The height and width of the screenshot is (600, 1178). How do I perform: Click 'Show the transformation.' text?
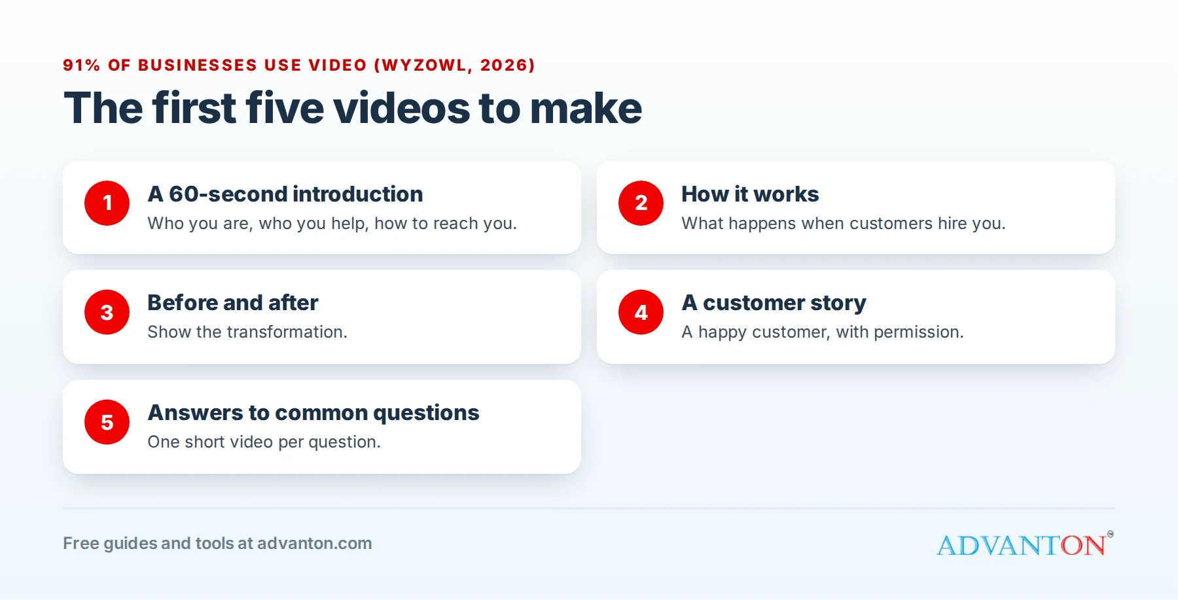(247, 332)
